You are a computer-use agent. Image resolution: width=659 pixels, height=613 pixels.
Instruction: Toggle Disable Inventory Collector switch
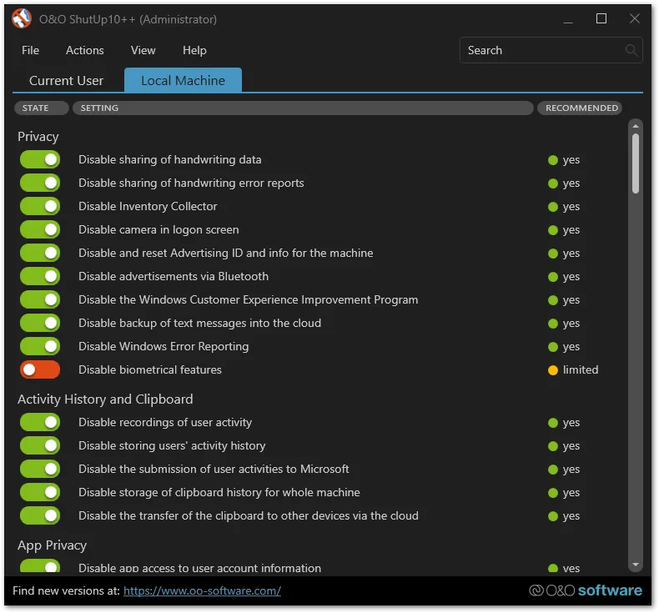point(40,206)
